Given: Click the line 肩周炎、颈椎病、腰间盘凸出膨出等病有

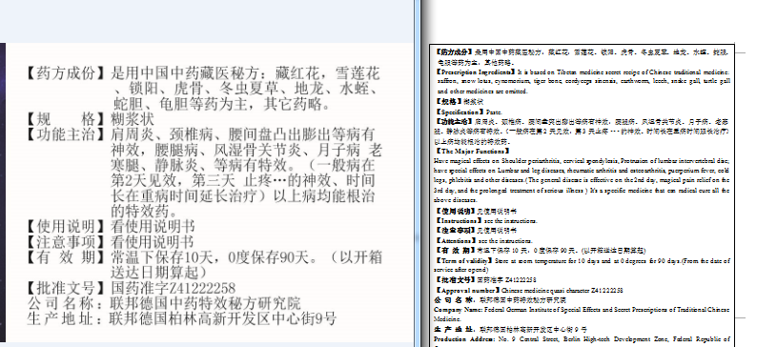Looking at the screenshot, I should (x=243, y=134).
